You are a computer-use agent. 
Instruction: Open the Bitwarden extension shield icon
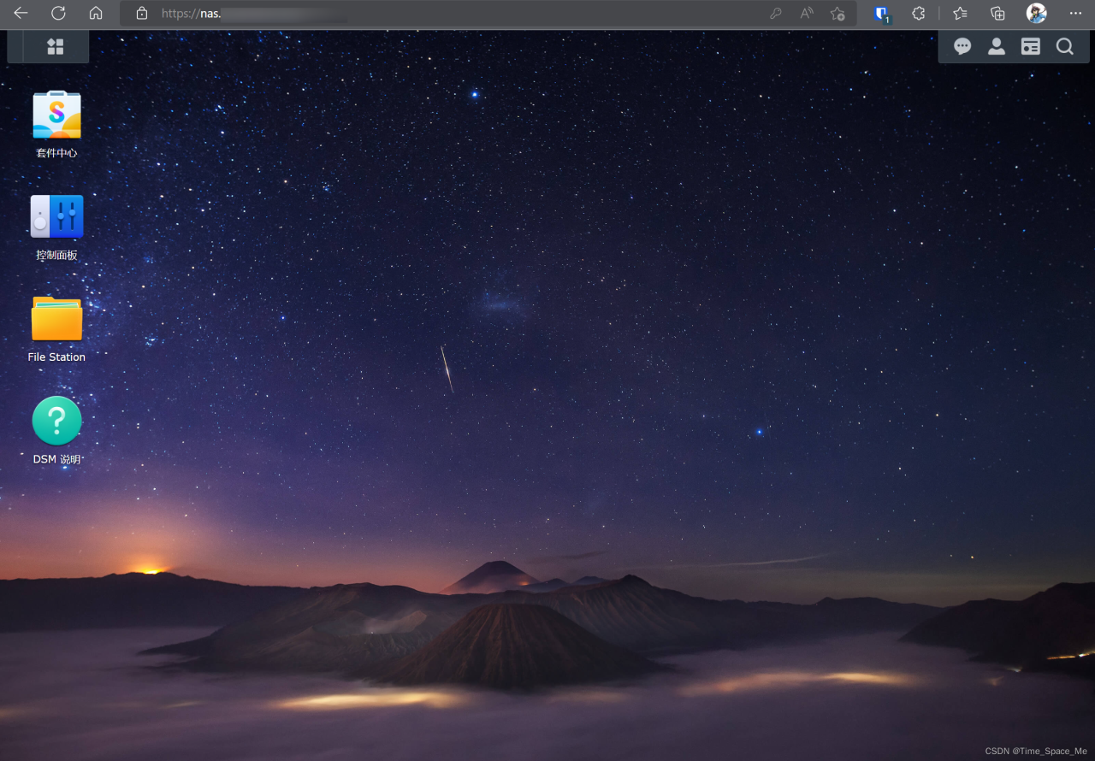[x=882, y=14]
